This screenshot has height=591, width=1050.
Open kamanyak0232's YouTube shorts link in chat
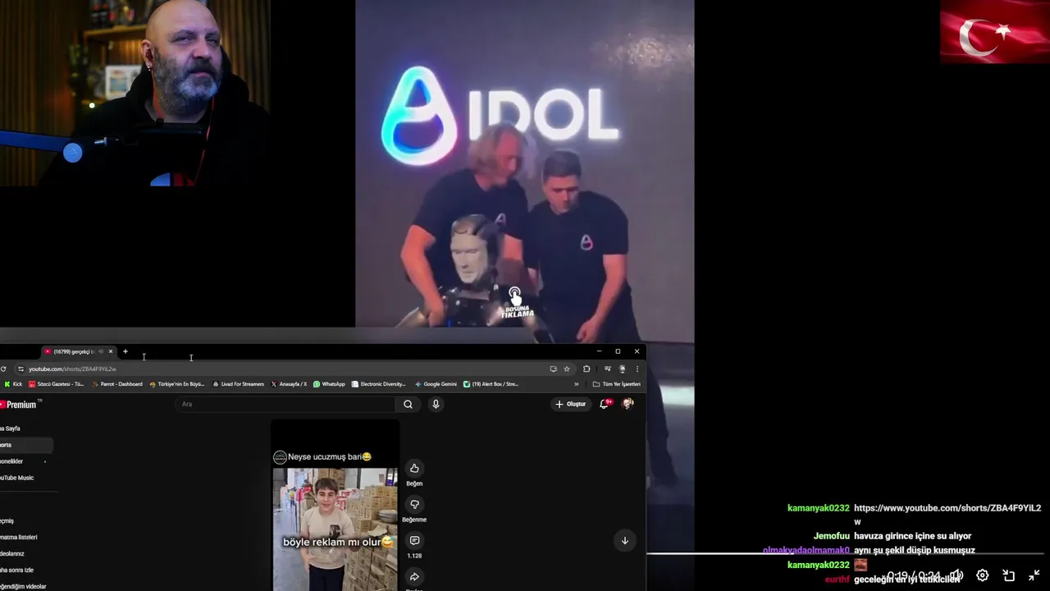click(947, 514)
